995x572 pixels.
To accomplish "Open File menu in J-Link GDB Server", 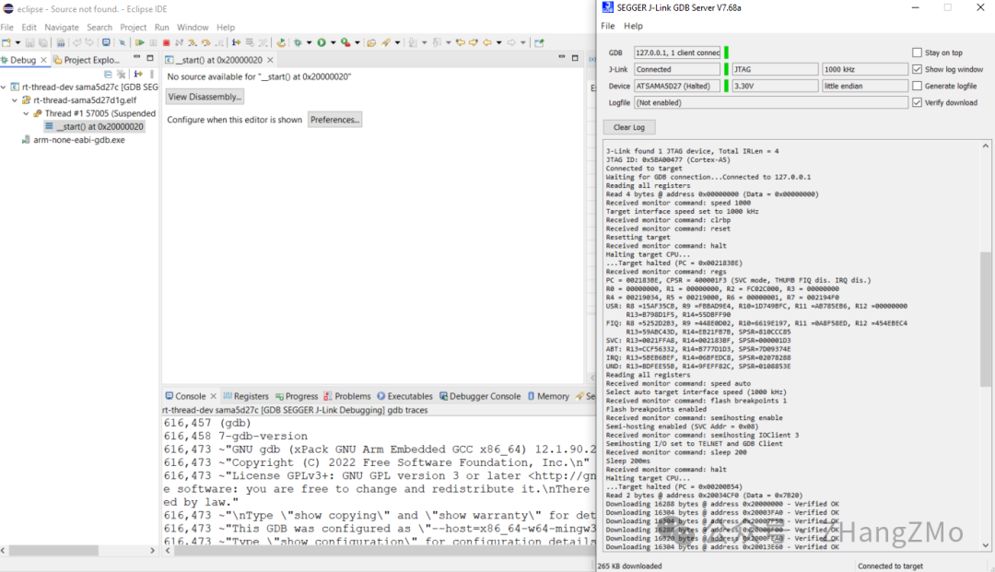I will pyautogui.click(x=608, y=26).
